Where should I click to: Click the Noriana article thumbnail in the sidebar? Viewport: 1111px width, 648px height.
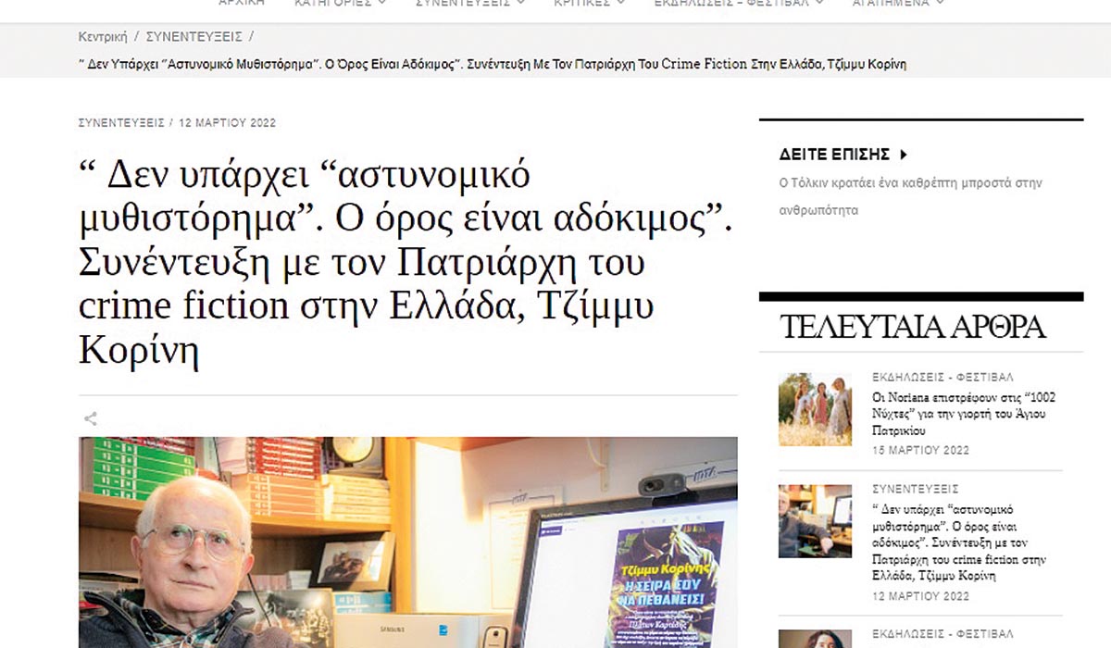click(815, 409)
